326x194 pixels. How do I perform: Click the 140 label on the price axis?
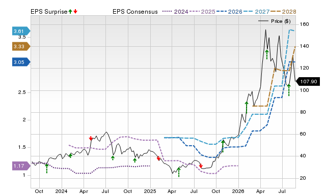(305, 46)
